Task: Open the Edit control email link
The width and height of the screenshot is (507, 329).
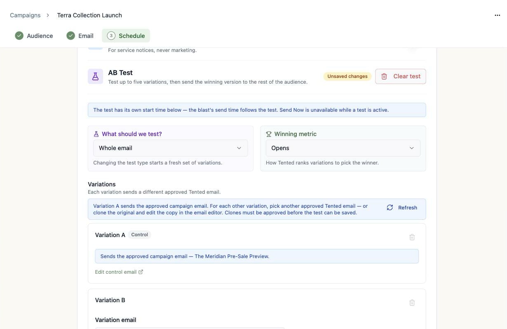Action: coord(119,272)
